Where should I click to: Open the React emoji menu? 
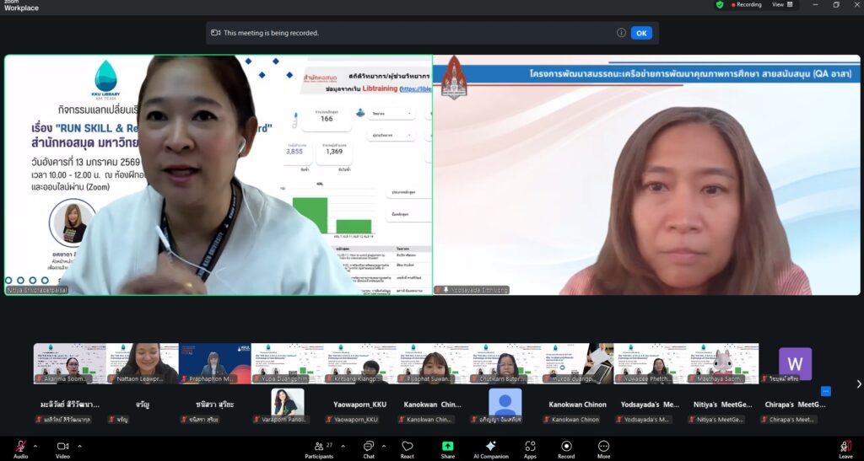click(x=408, y=448)
